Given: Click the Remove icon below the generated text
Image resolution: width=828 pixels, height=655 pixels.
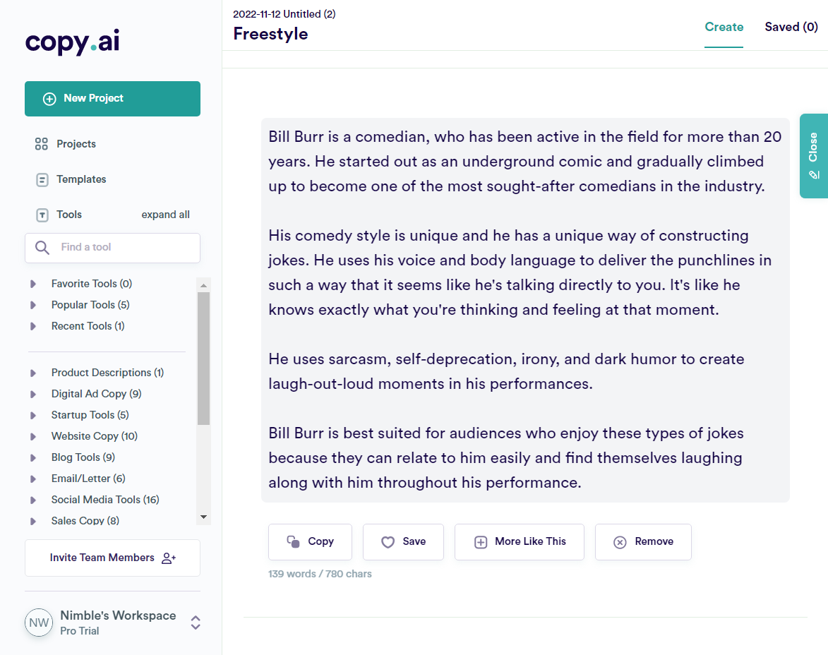Looking at the screenshot, I should [620, 542].
